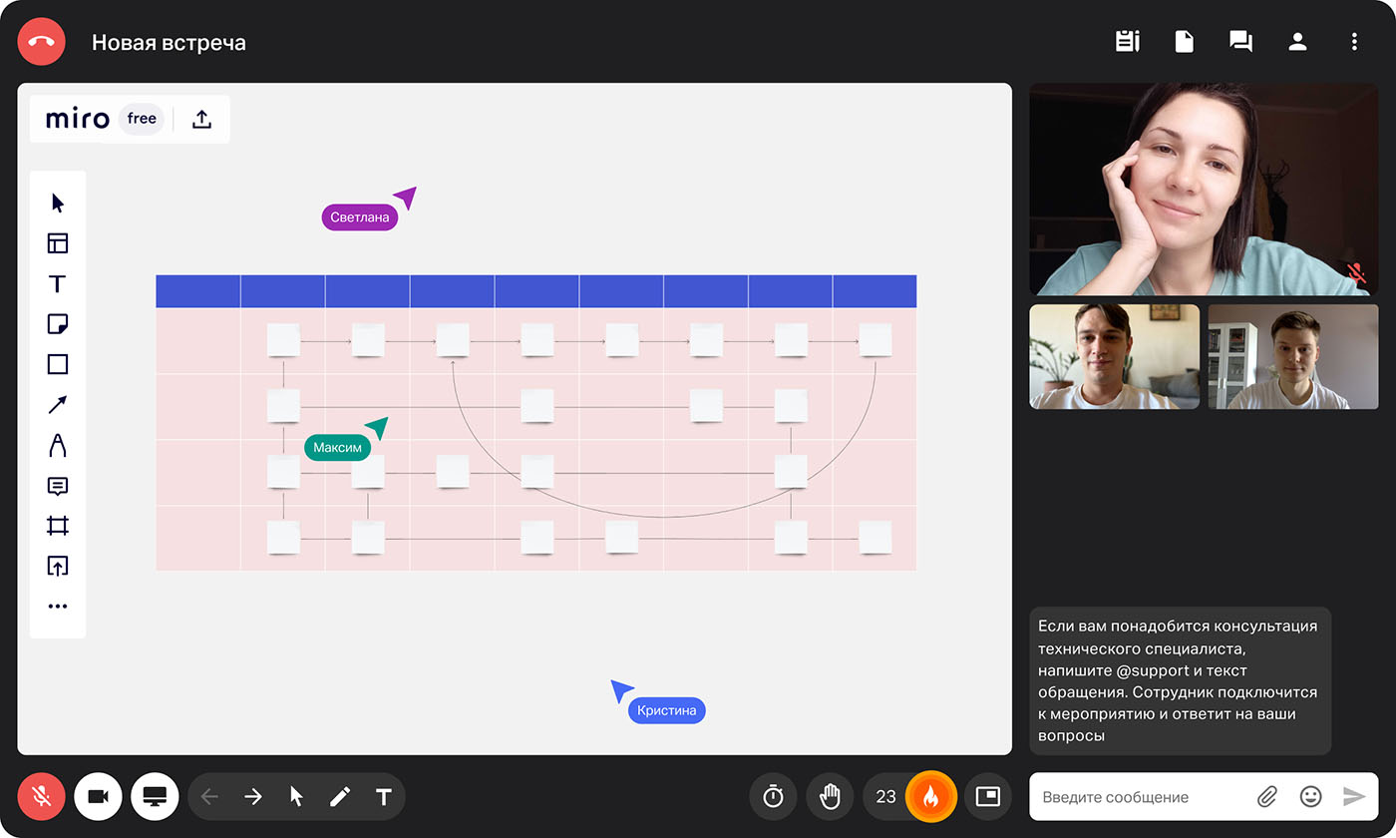
Task: Click the support chat message bubble
Action: (1180, 680)
